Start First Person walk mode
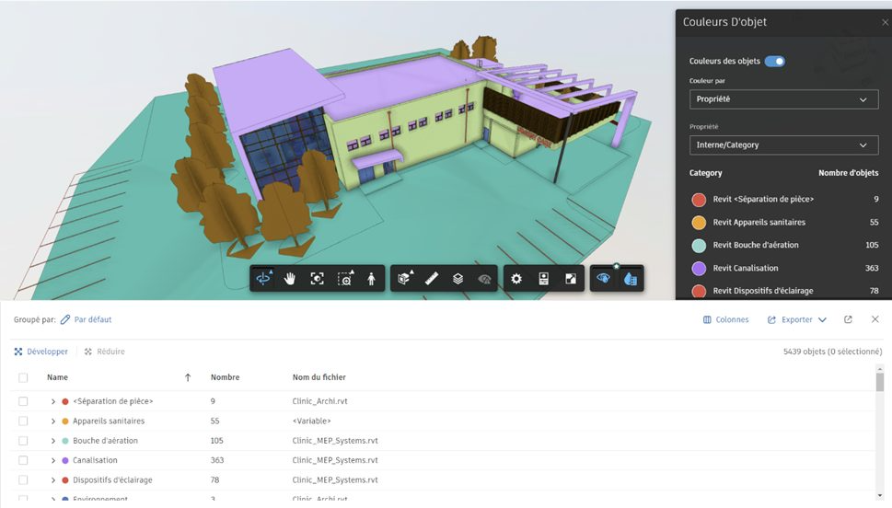This screenshot has width=892, height=508. (371, 279)
